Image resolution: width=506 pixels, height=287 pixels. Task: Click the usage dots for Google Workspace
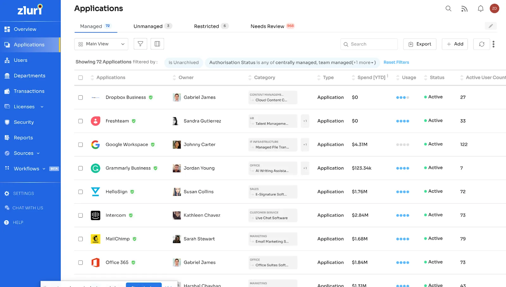[x=403, y=145]
